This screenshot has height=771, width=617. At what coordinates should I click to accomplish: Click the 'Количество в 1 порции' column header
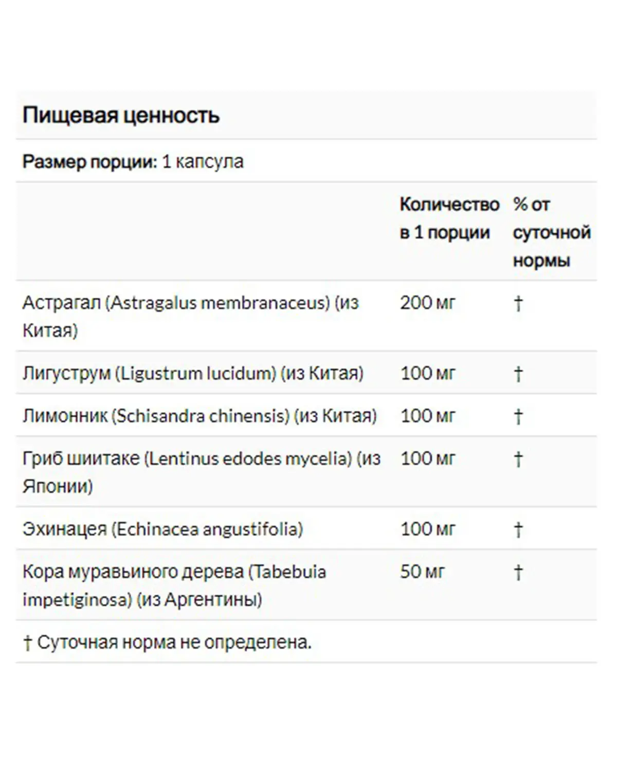coord(449,218)
